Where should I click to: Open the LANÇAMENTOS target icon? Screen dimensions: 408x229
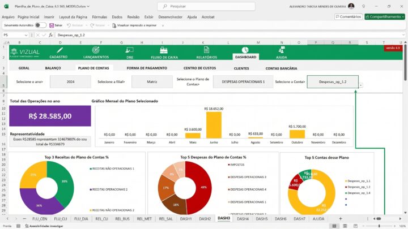[96, 50]
